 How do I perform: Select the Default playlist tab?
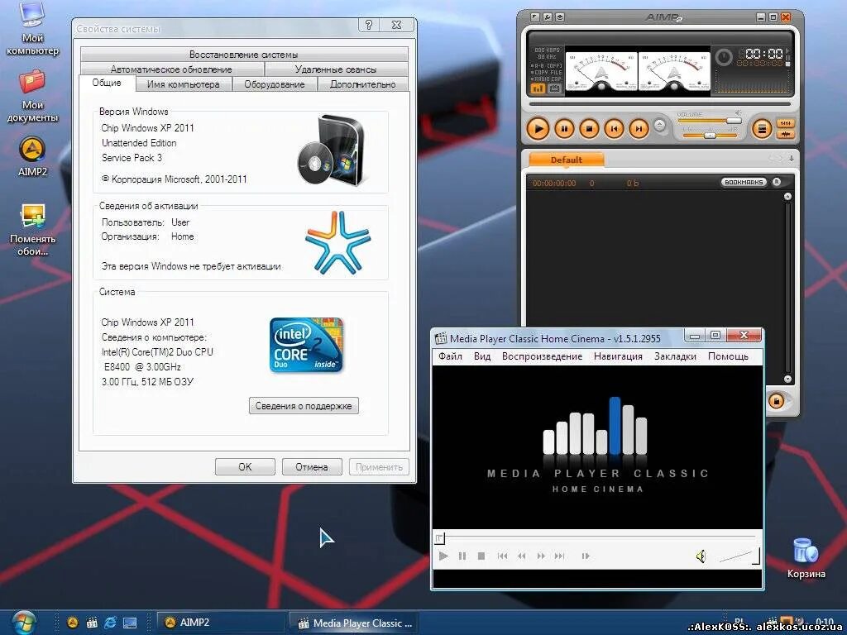coord(566,160)
